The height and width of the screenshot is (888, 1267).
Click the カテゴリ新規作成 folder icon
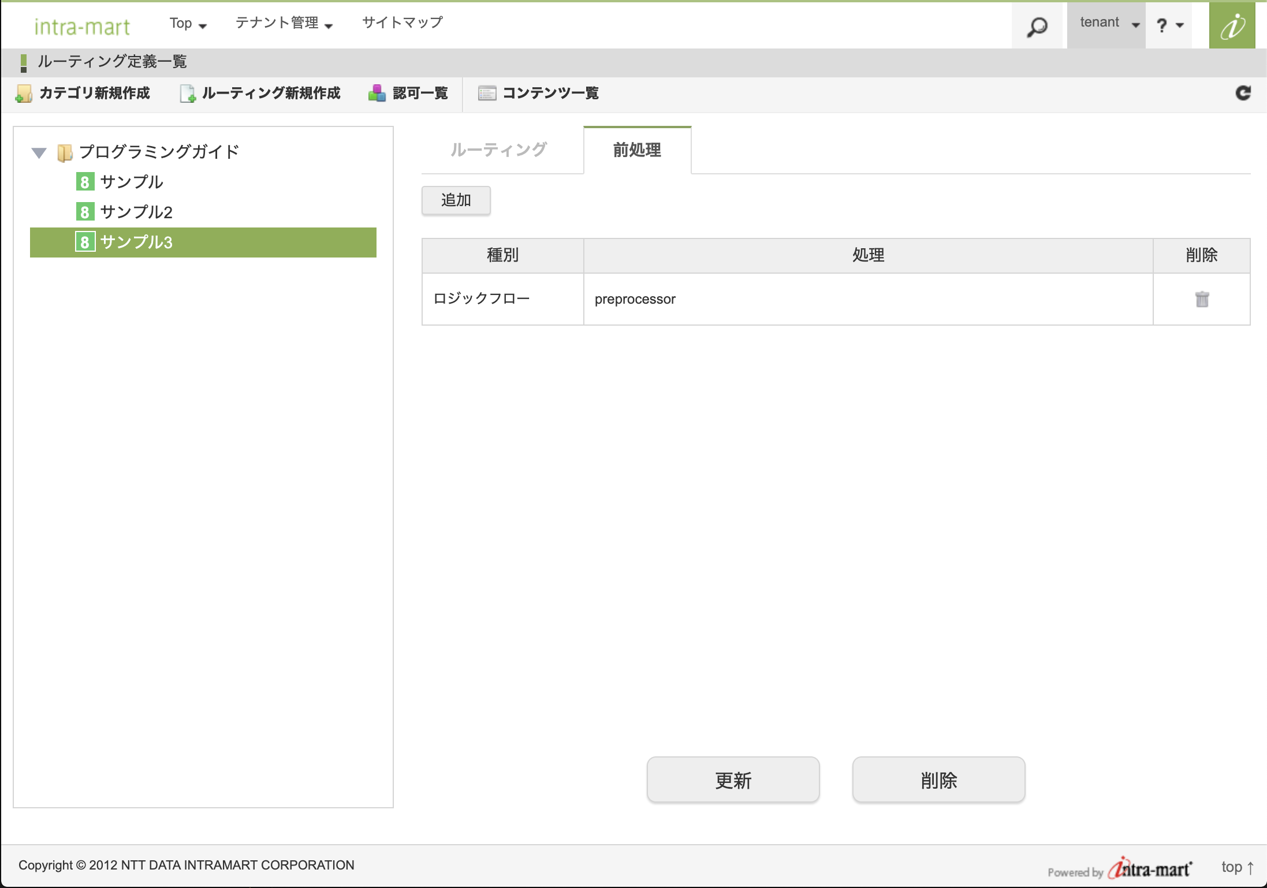pos(24,94)
